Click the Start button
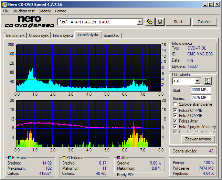The height and width of the screenshot is (180, 222). [x=178, y=22]
